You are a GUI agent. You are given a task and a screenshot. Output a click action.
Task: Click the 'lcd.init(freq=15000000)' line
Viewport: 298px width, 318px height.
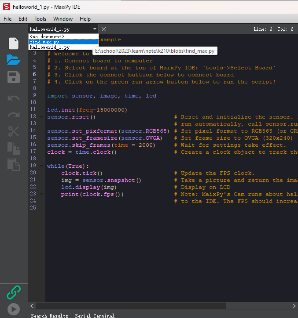[87, 110]
